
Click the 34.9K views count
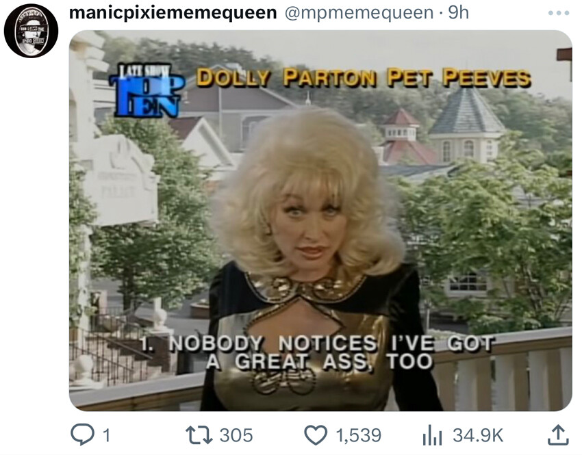point(478,435)
